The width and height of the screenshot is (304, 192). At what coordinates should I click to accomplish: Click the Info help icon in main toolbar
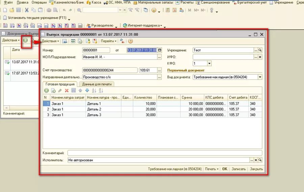[154, 10]
